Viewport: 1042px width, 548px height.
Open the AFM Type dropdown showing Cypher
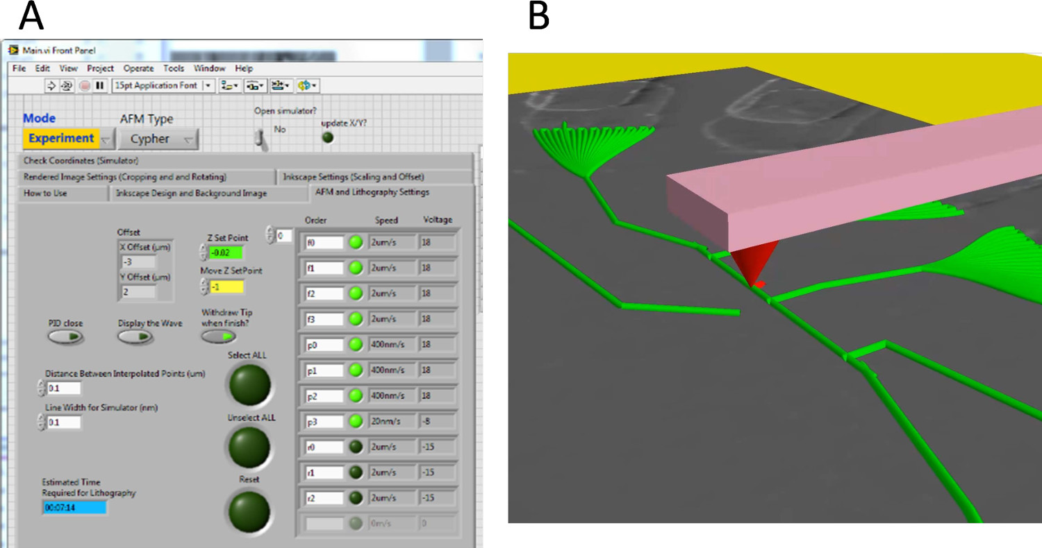click(158, 139)
